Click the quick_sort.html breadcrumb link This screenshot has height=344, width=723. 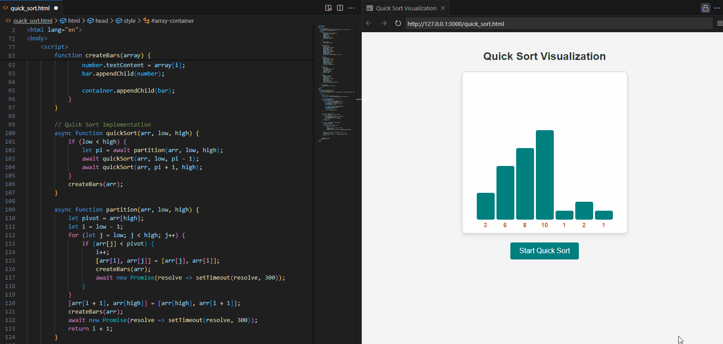click(33, 21)
